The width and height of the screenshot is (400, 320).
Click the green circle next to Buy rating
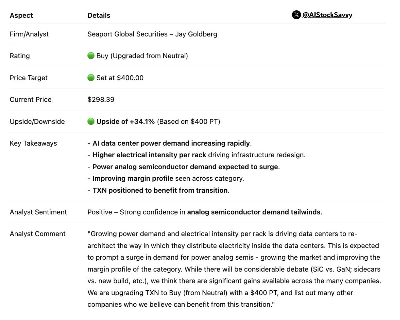(x=91, y=56)
